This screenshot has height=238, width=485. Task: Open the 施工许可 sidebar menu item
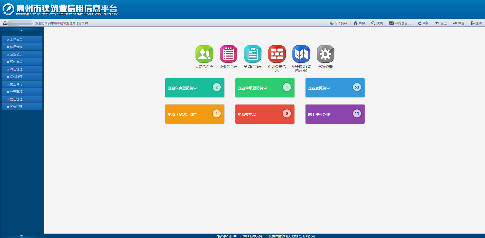click(x=22, y=84)
